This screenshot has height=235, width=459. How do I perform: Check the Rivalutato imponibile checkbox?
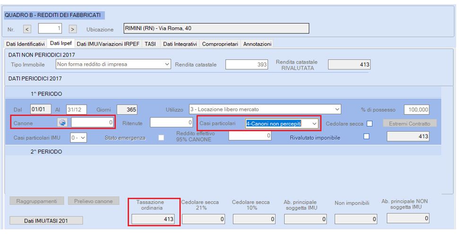tap(366, 136)
